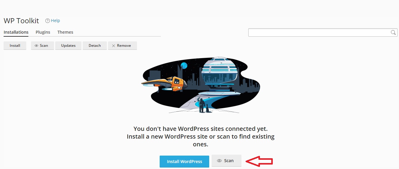The height and width of the screenshot is (169, 399).
Task: Switch to the Installations tab
Action: pyautogui.click(x=16, y=32)
